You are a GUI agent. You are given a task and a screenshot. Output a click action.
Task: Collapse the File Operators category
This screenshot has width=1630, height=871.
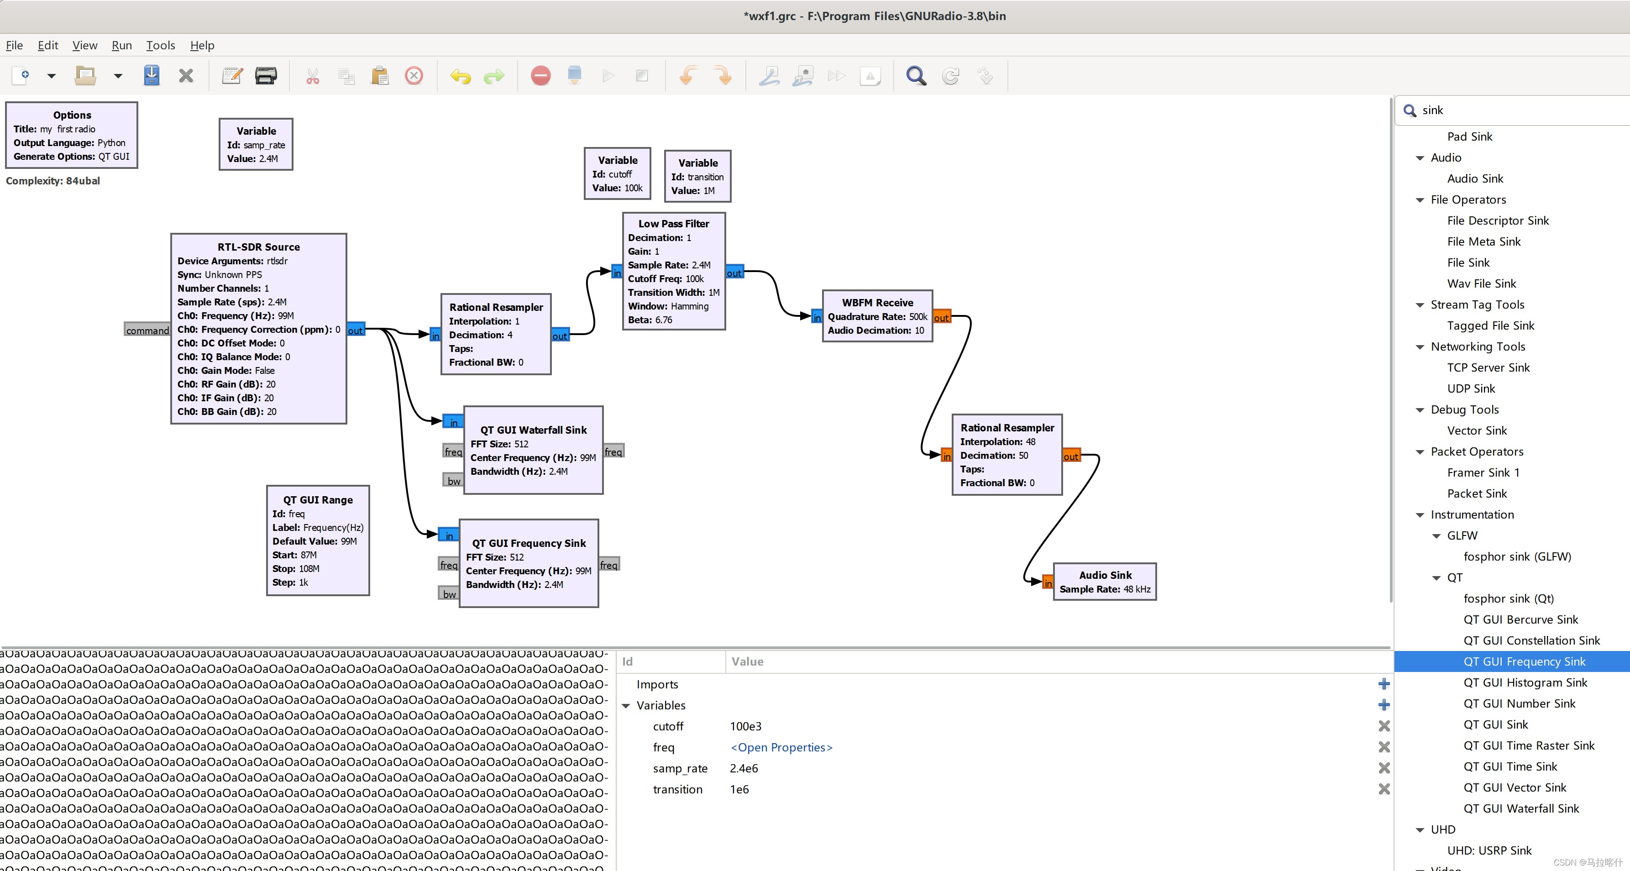[x=1419, y=200]
